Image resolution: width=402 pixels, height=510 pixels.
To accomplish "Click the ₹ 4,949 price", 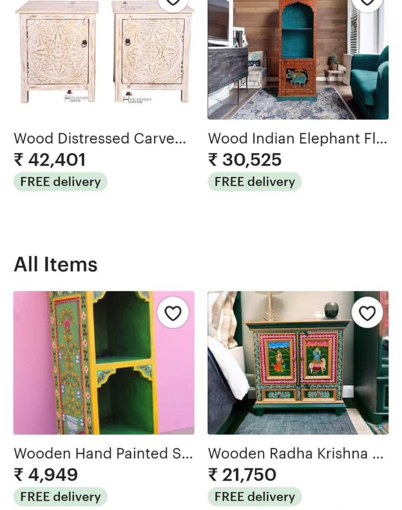I will click(46, 475).
